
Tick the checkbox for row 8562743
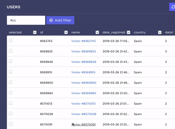click(10, 40)
